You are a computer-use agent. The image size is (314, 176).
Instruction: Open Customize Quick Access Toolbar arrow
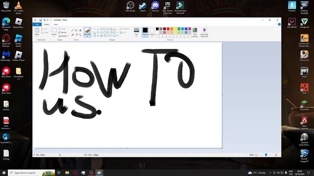51,20
